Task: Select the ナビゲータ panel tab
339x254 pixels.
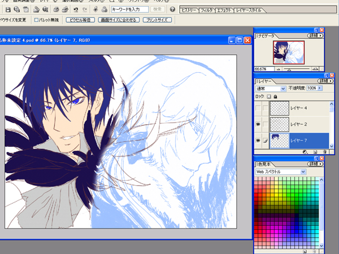Action: [x=267, y=36]
